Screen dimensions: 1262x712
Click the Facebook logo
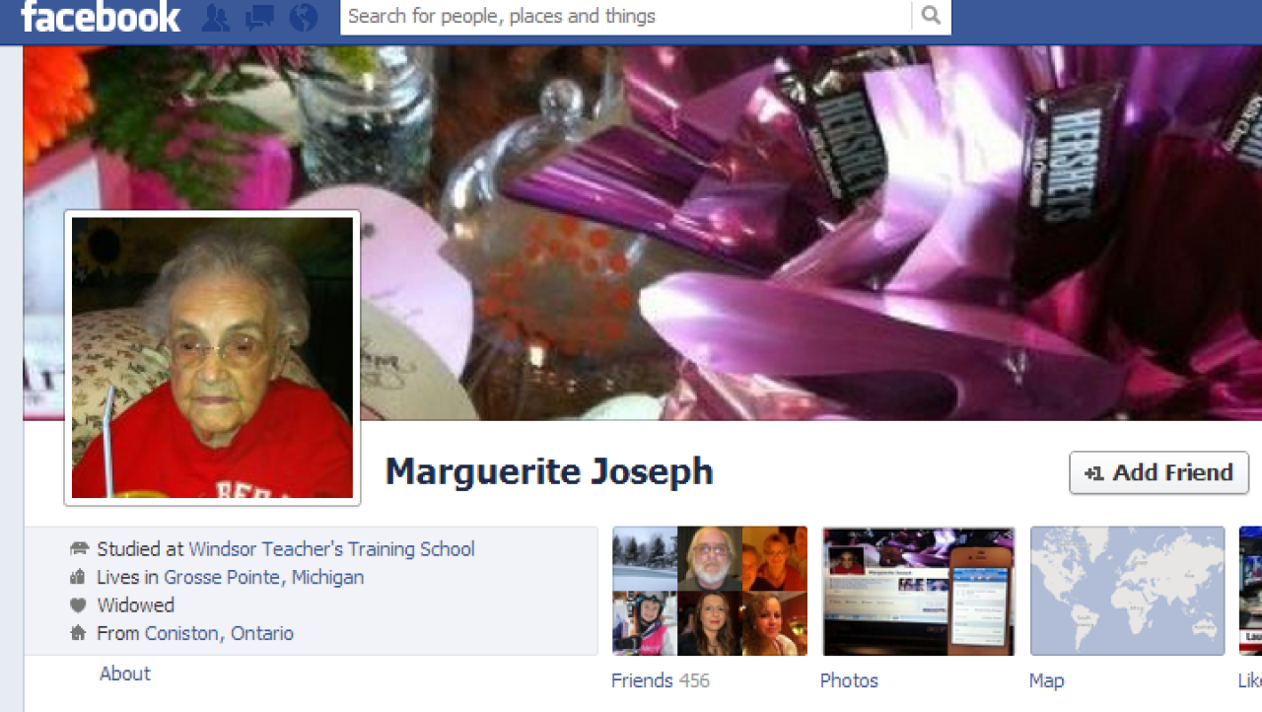(x=101, y=17)
